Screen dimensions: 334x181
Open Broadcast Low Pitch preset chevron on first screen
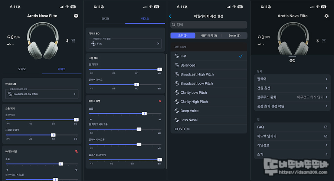pos(75,94)
